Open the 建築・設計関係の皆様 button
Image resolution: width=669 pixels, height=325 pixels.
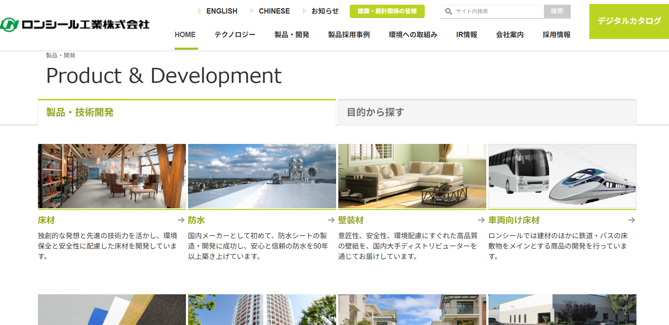tap(387, 11)
